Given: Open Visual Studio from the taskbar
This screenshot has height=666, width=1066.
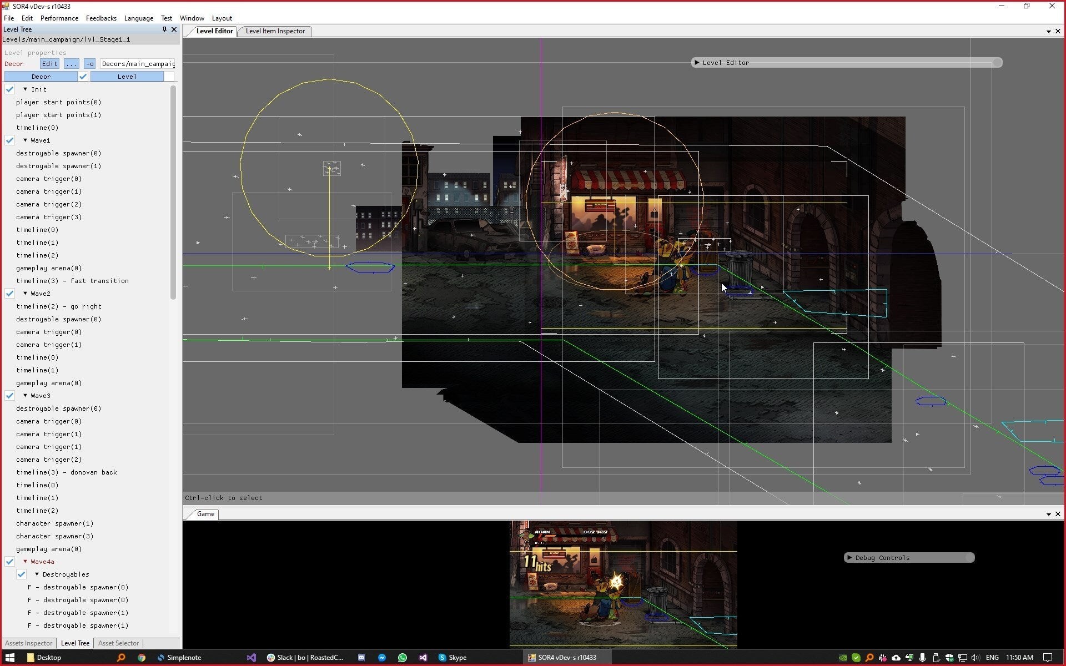Looking at the screenshot, I should point(252,658).
